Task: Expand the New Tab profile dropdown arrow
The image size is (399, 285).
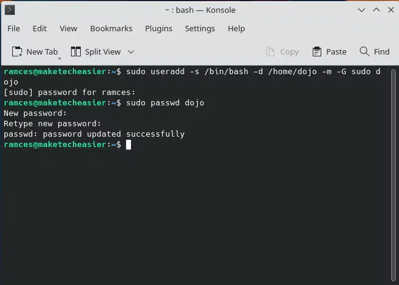Action: 59,58
